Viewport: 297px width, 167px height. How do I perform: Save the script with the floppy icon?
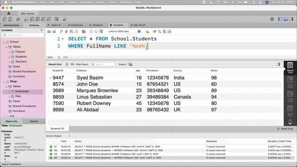[x=54, y=32]
